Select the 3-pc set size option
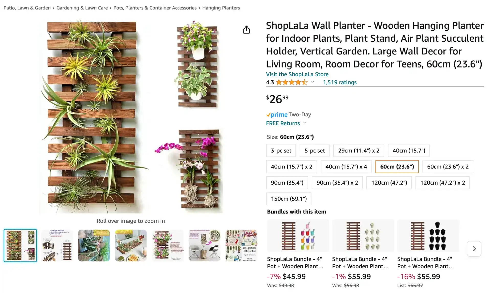The image size is (491, 293). 281,151
